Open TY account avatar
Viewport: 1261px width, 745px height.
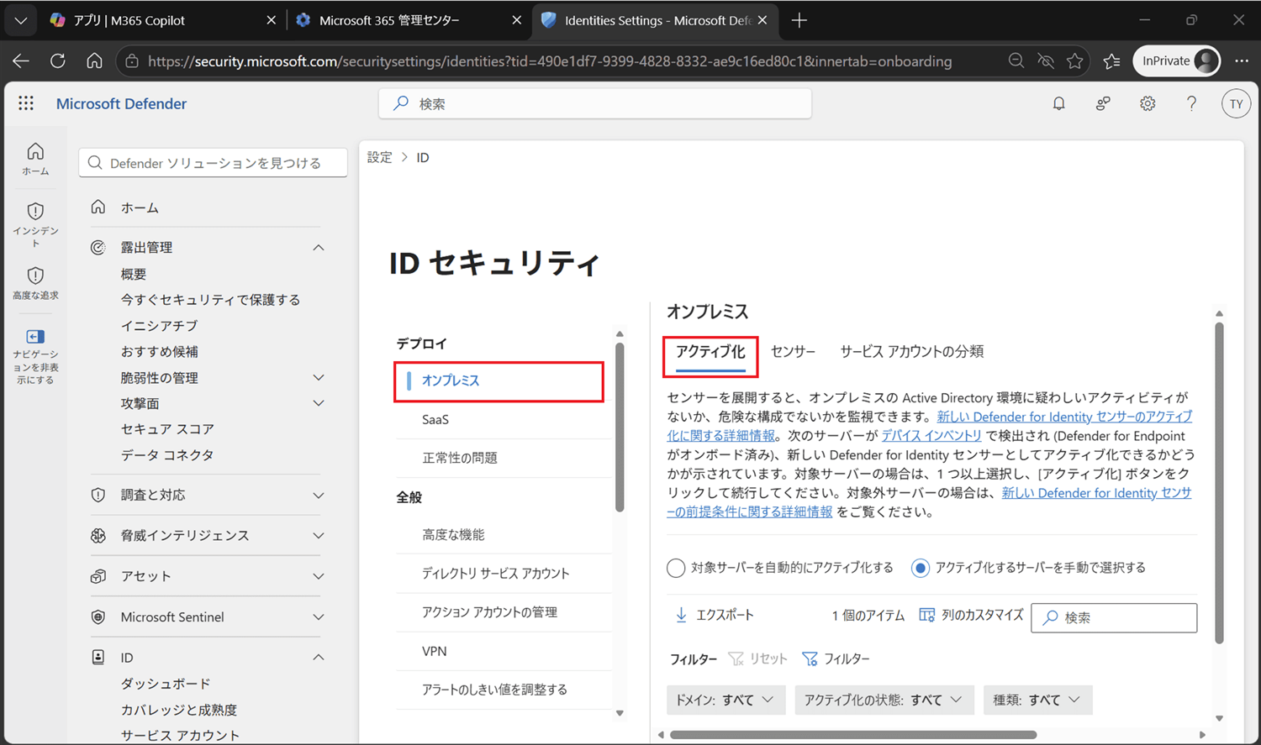click(1236, 103)
